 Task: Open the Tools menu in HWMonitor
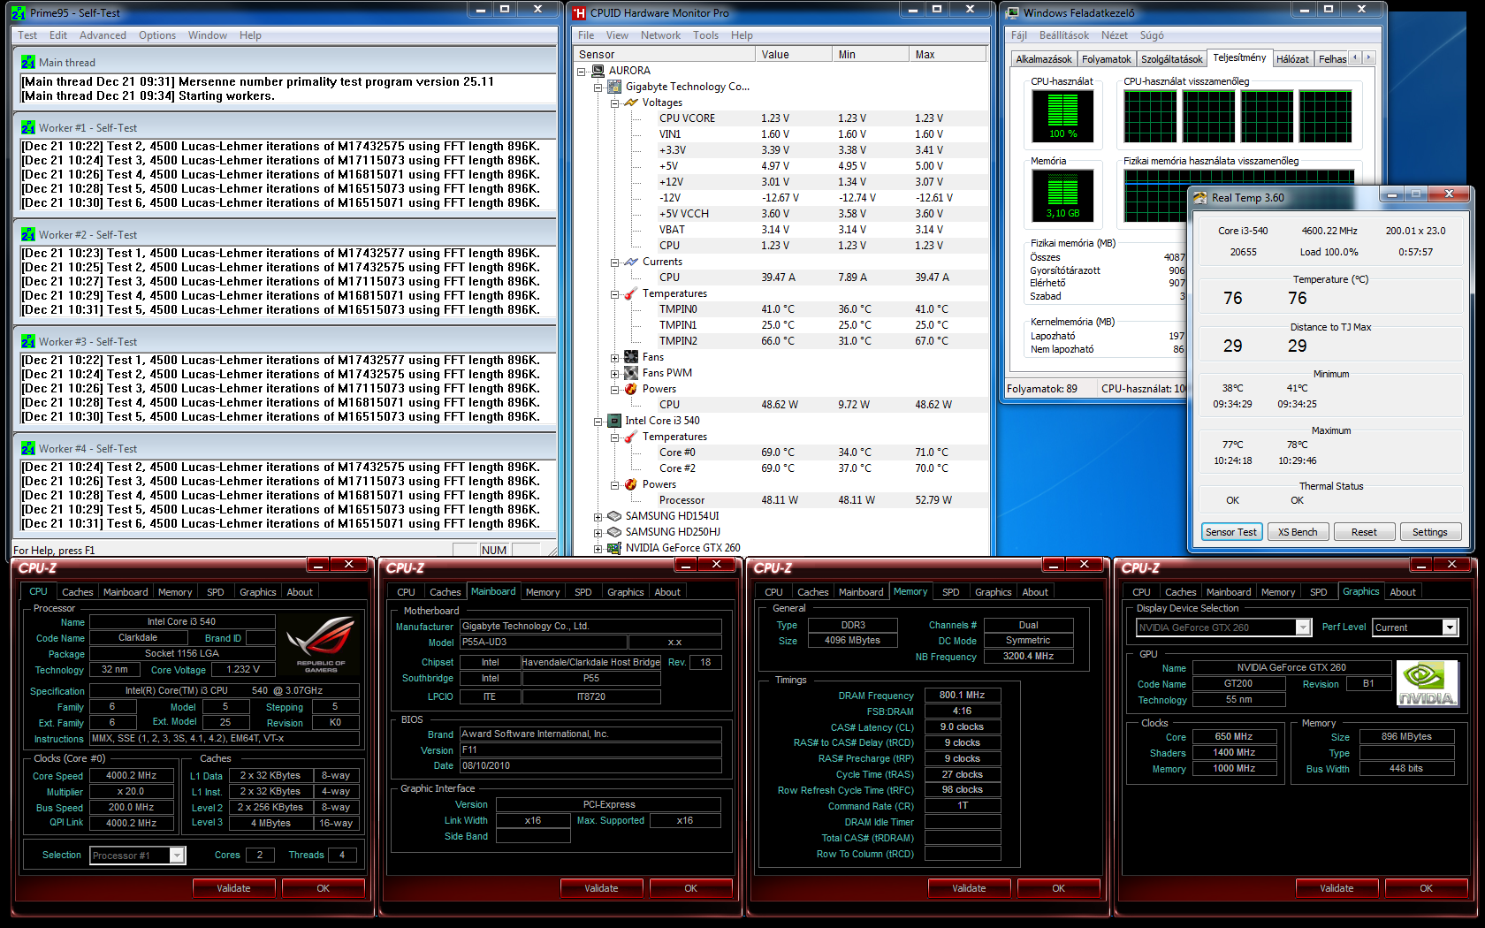705,35
